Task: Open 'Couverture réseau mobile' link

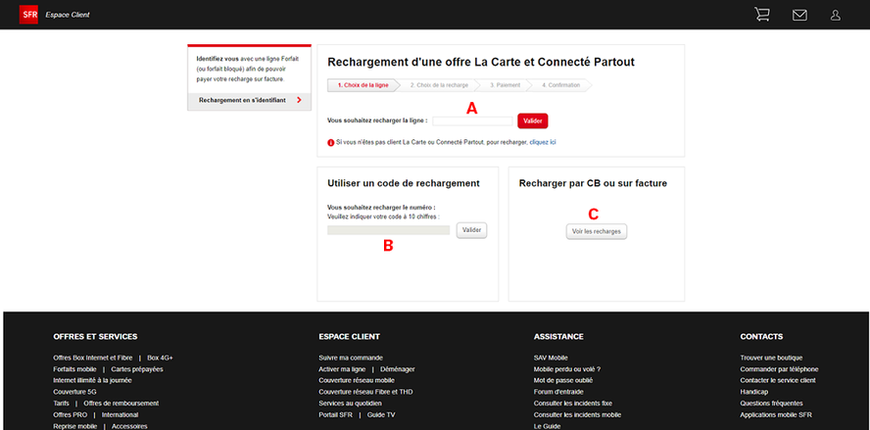Action: [x=357, y=381]
